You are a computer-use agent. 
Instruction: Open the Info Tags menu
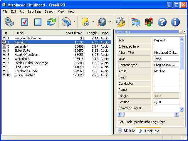(x=35, y=11)
